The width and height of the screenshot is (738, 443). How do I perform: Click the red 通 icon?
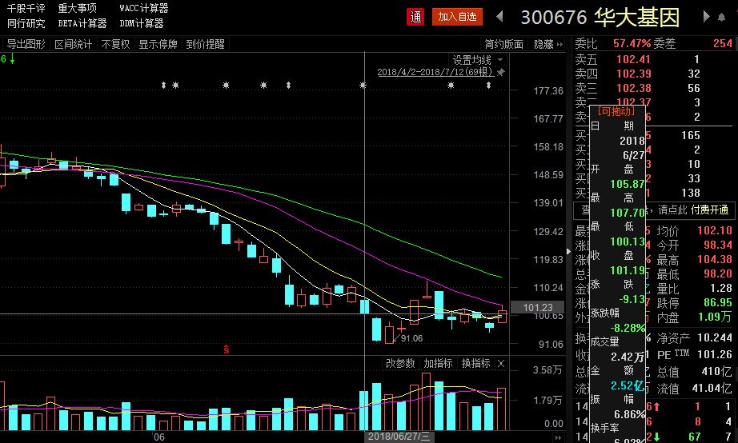pyautogui.click(x=415, y=17)
